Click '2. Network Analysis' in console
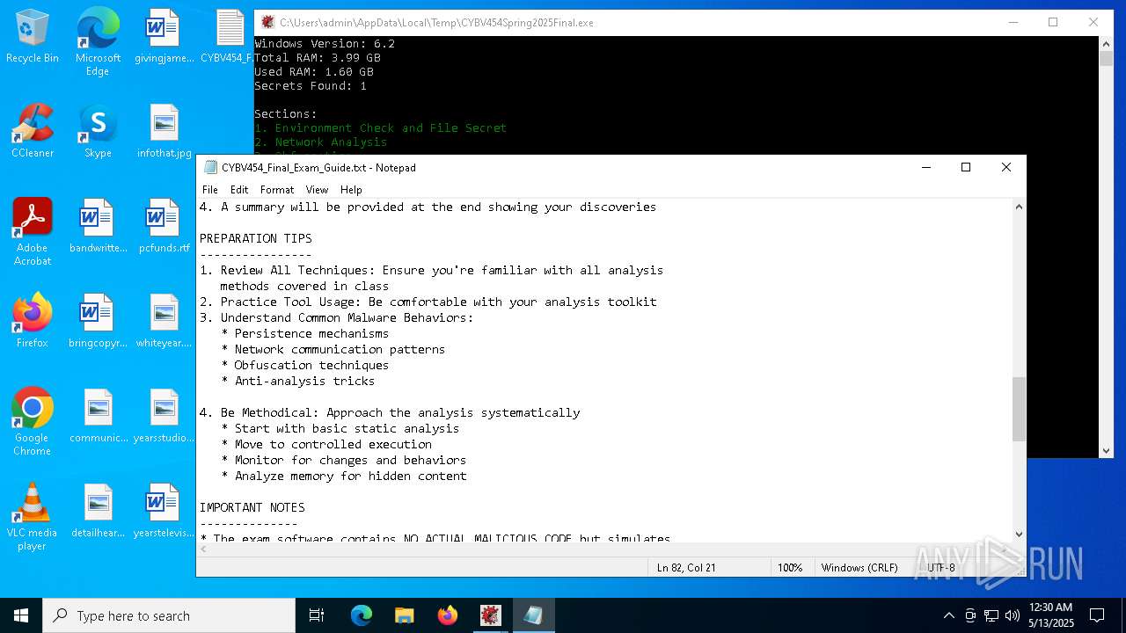Viewport: 1126px width, 633px height. (320, 142)
